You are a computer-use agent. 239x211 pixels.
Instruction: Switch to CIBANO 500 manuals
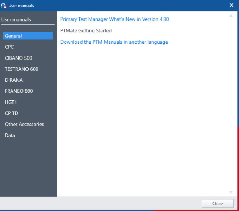coord(18,58)
